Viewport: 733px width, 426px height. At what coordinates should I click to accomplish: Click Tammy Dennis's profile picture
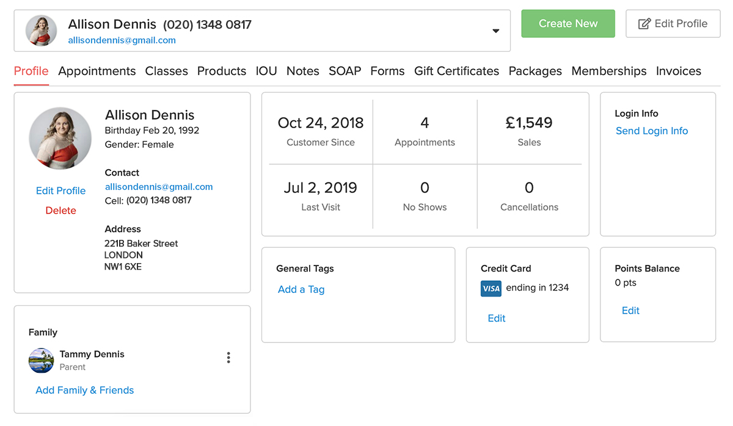pos(40,360)
